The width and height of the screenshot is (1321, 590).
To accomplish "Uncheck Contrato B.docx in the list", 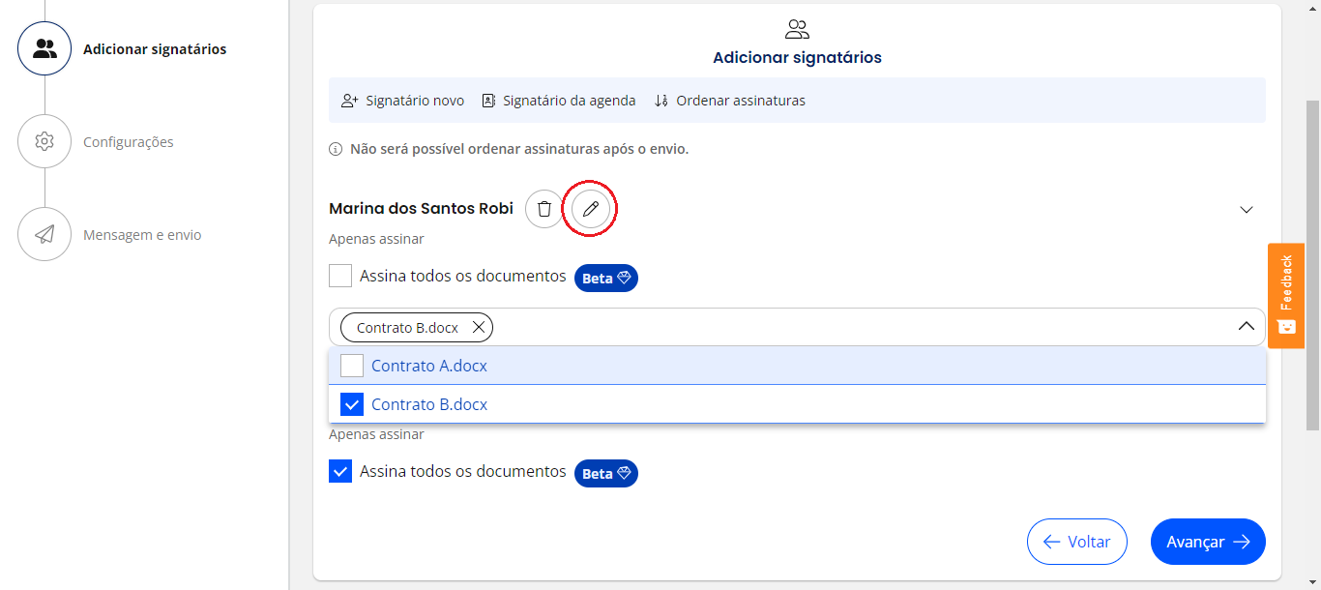I will point(352,403).
